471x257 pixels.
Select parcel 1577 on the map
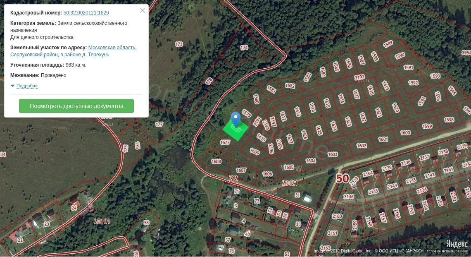(x=225, y=142)
